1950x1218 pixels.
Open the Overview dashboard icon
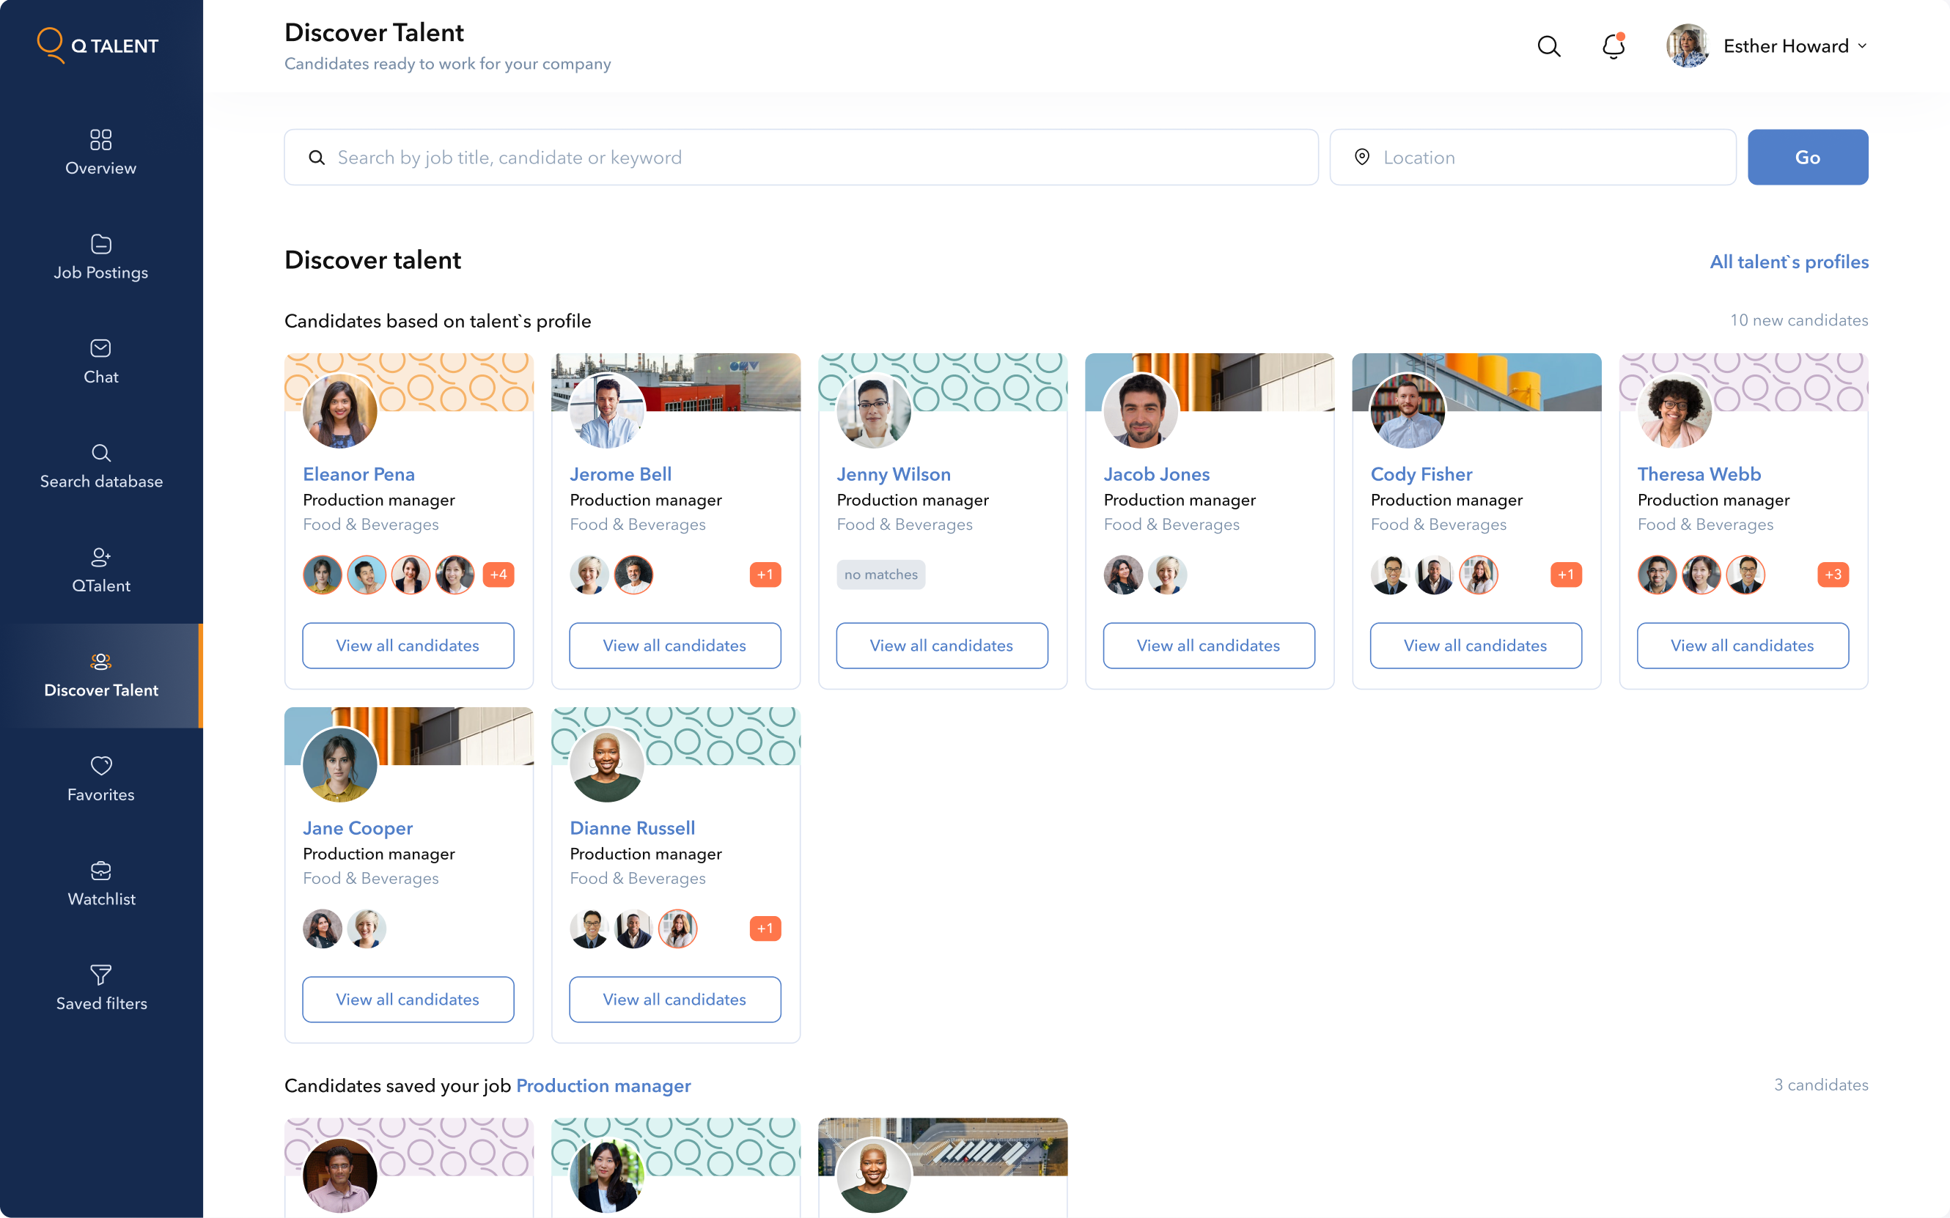(100, 139)
